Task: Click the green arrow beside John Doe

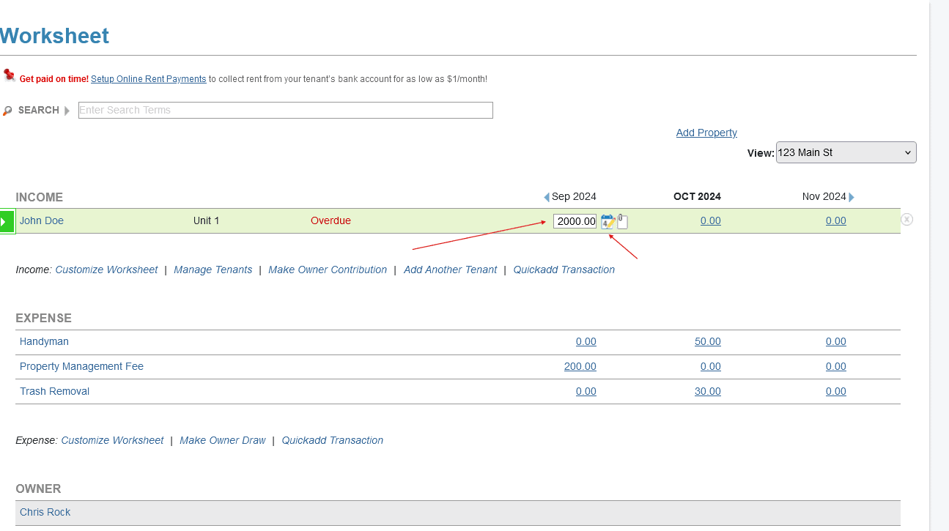Action: point(7,221)
